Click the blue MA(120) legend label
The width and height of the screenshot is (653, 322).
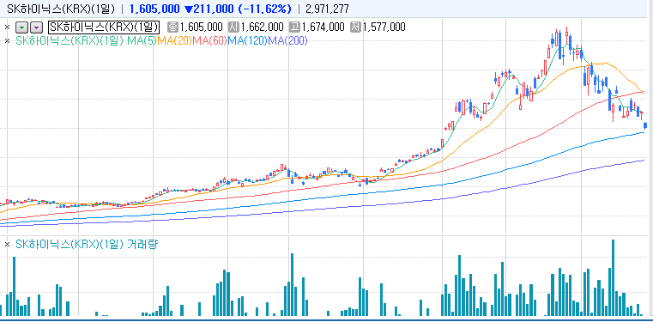[247, 41]
